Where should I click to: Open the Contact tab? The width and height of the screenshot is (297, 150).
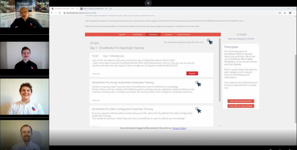click(x=168, y=35)
